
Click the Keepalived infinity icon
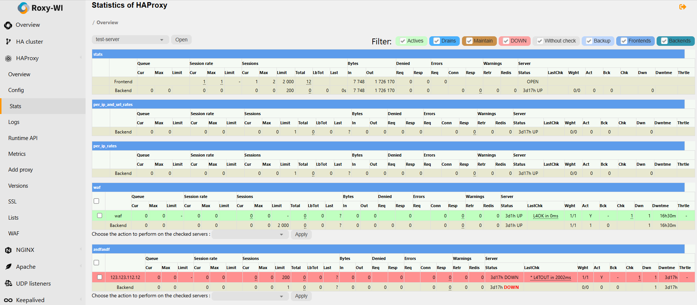pyautogui.click(x=8, y=300)
